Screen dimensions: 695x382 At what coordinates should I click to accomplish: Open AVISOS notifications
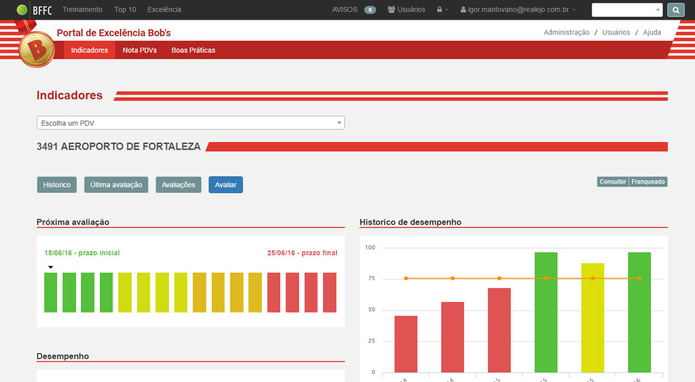tap(345, 9)
